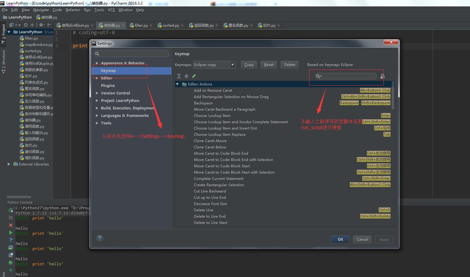Rerun the Python Console
This screenshot has width=470, height=277.
click(x=11, y=210)
